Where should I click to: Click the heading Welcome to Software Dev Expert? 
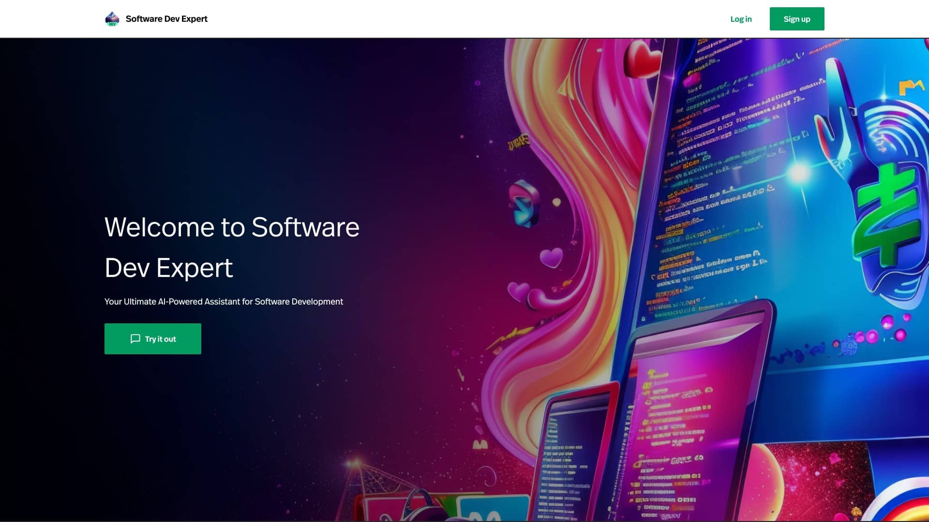pyautogui.click(x=232, y=246)
